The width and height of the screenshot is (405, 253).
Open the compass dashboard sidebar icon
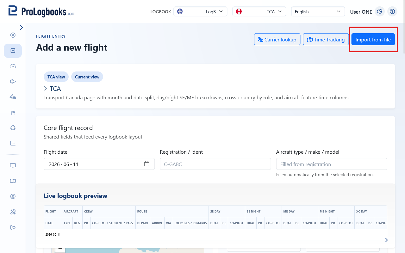pyautogui.click(x=13, y=35)
